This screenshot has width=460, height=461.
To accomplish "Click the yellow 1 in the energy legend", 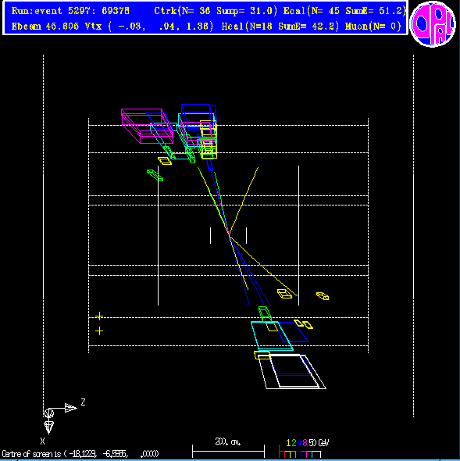I will tap(288, 443).
